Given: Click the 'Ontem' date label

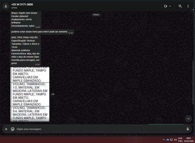Looking at the screenshot, I should pos(96,15).
